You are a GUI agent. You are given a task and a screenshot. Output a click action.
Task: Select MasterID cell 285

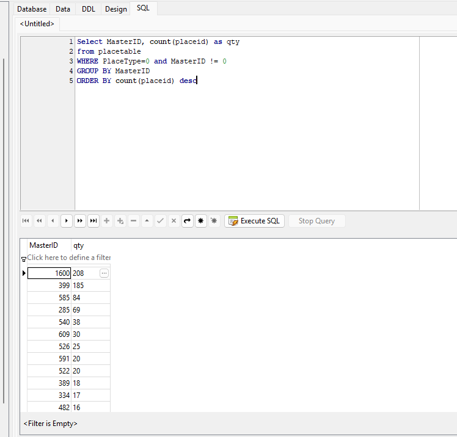tap(49, 310)
